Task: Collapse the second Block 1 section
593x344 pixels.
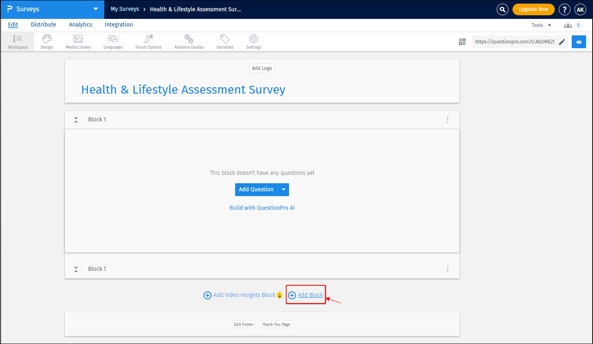Action: point(76,269)
